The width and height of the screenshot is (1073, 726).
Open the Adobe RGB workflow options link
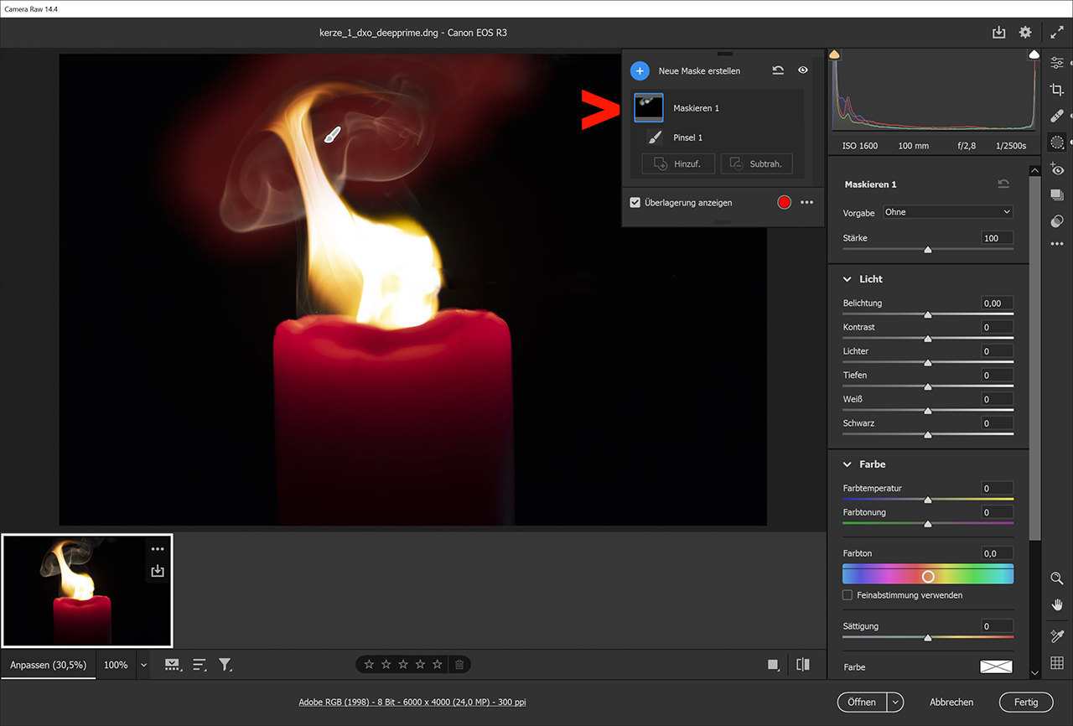tap(412, 703)
